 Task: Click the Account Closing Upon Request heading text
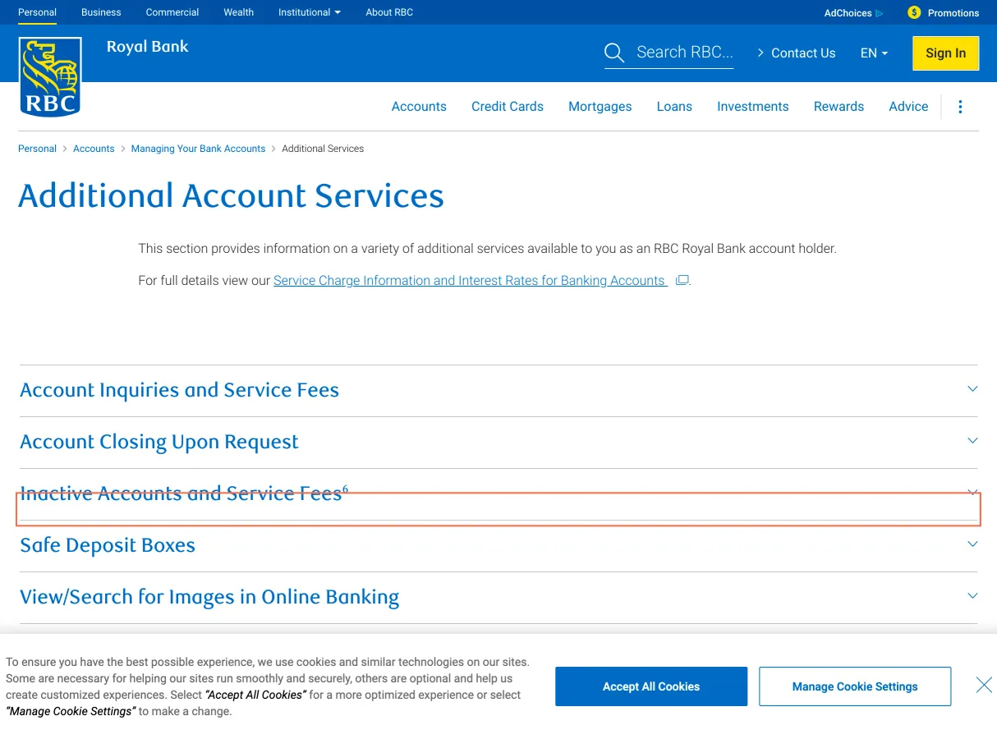159,443
